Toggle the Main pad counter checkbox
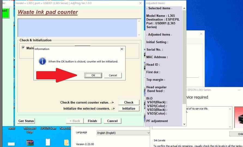 (23, 48)
